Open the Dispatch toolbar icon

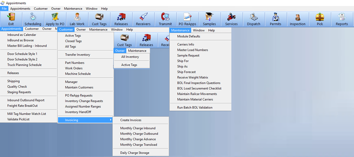click(254, 19)
